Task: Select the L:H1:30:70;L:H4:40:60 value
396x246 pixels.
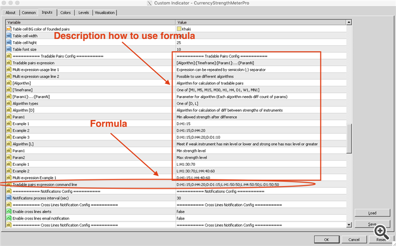Action: pyautogui.click(x=196, y=171)
